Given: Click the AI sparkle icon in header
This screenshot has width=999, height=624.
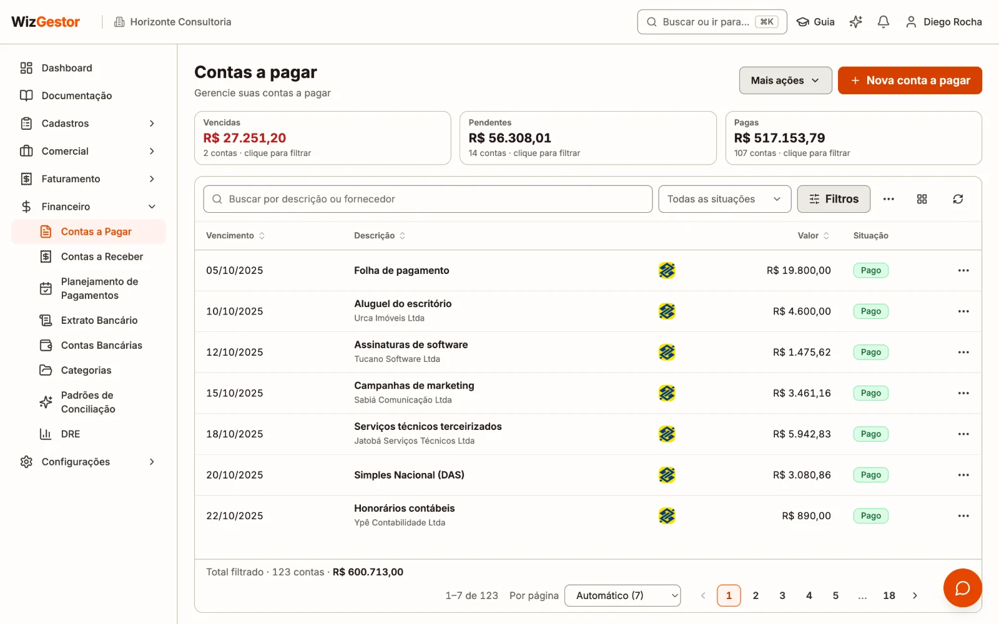Looking at the screenshot, I should point(855,22).
